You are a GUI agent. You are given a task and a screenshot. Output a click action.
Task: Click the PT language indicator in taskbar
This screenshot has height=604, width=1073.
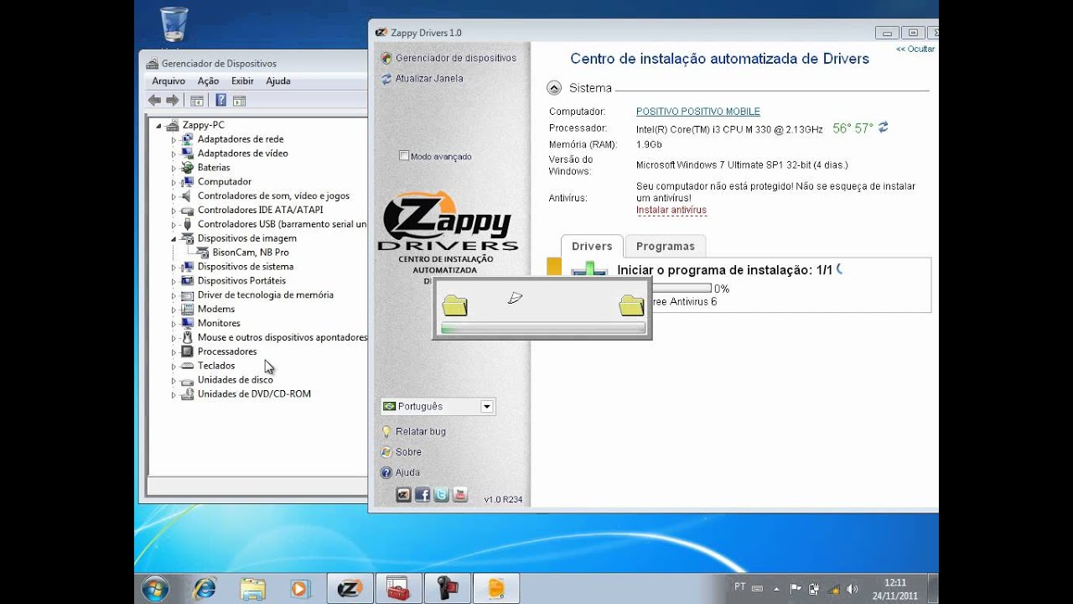740,587
